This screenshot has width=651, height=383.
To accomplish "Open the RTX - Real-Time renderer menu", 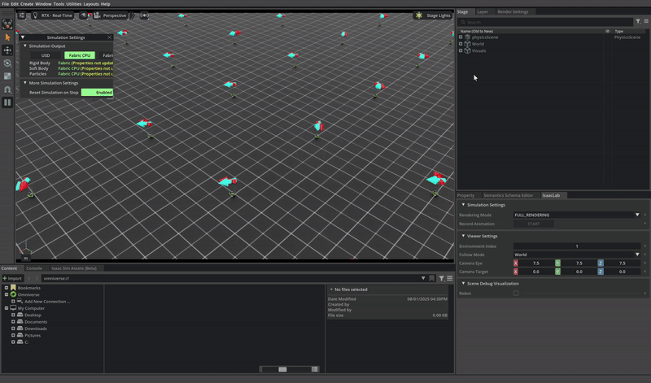I will [x=53, y=15].
